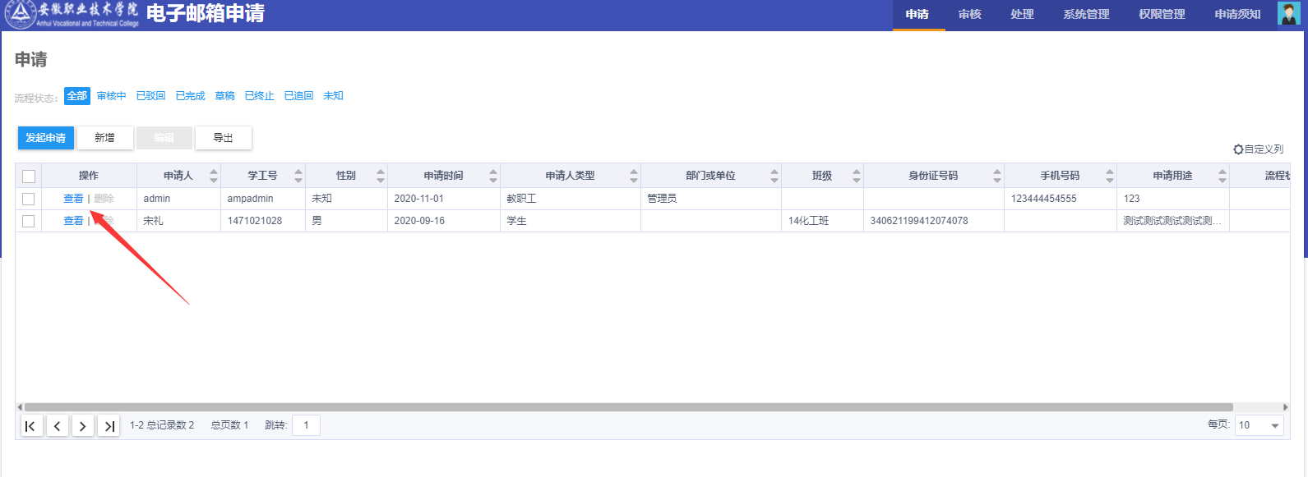Viewport: 1308px width, 477px height.
Task: Go to the first page of records
Action: (31, 425)
